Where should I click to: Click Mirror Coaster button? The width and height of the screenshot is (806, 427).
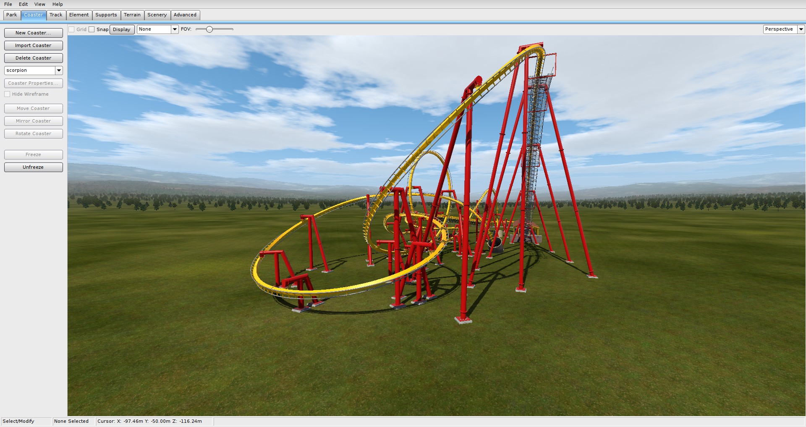tap(33, 121)
